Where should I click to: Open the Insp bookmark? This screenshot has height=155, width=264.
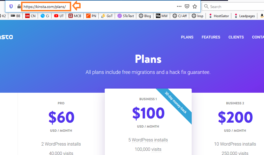pyautogui.click(x=198, y=16)
